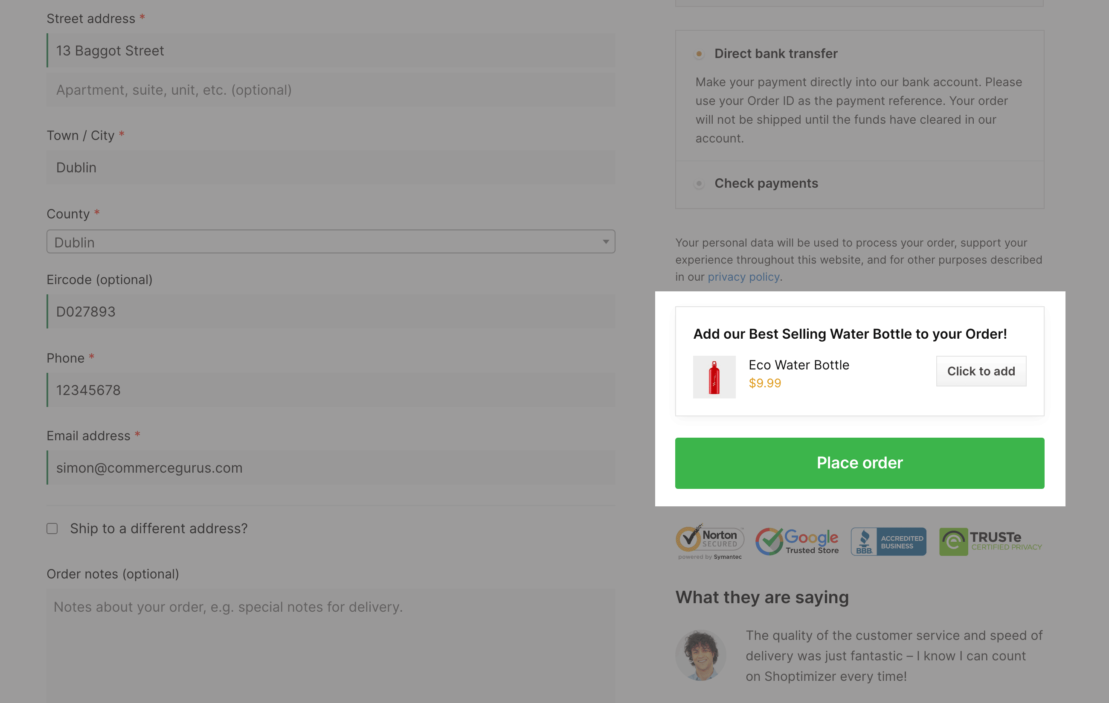Open the privacy policy link
Image resolution: width=1109 pixels, height=703 pixels.
point(743,277)
